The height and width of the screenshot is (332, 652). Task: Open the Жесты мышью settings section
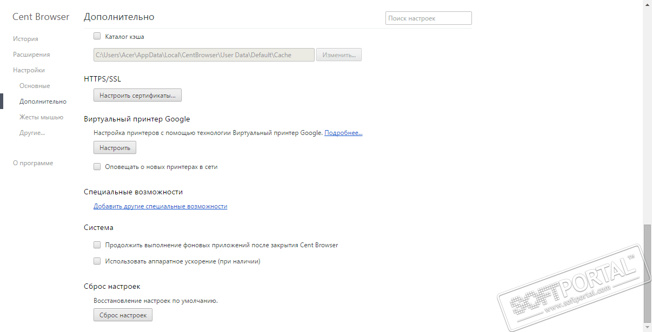pyautogui.click(x=41, y=117)
